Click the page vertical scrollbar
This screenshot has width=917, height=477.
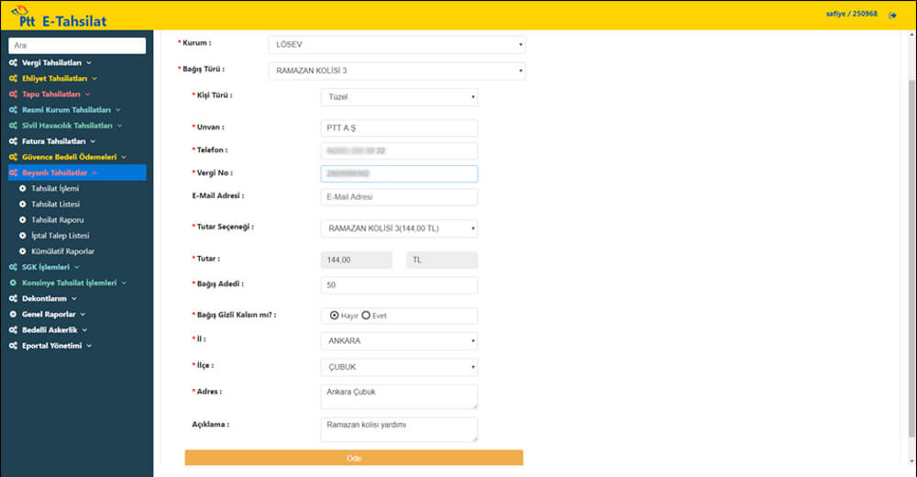[x=911, y=258]
